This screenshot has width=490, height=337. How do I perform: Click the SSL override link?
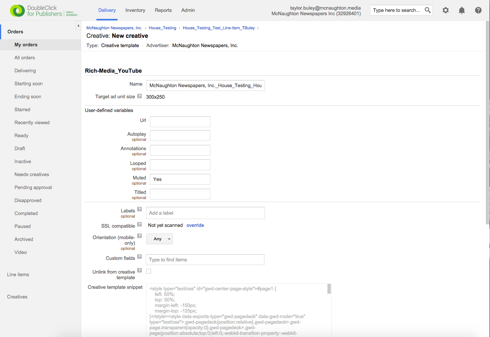coord(195,225)
